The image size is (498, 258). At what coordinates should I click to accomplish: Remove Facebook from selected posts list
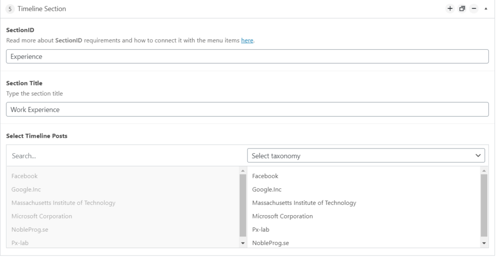(x=265, y=176)
